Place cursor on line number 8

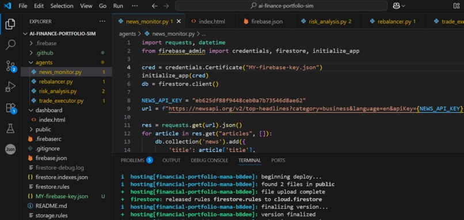(x=129, y=100)
